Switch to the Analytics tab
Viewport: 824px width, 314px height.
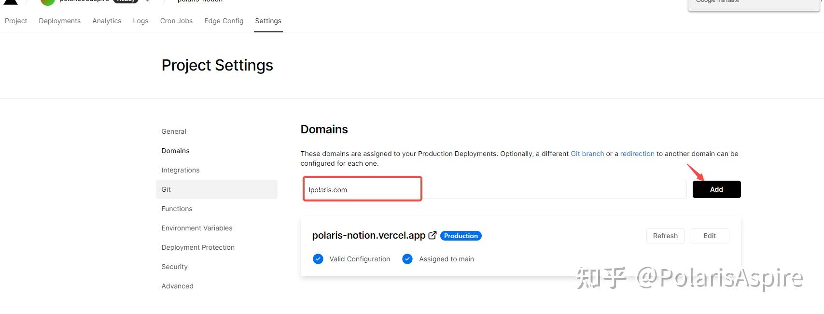tap(107, 21)
